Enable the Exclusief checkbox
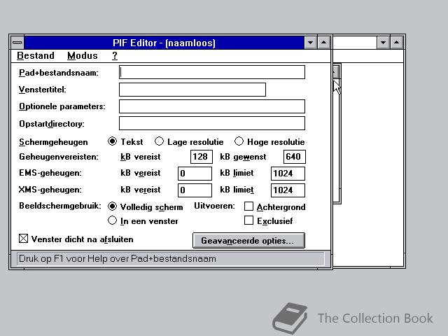448x336 pixels. click(x=269, y=220)
